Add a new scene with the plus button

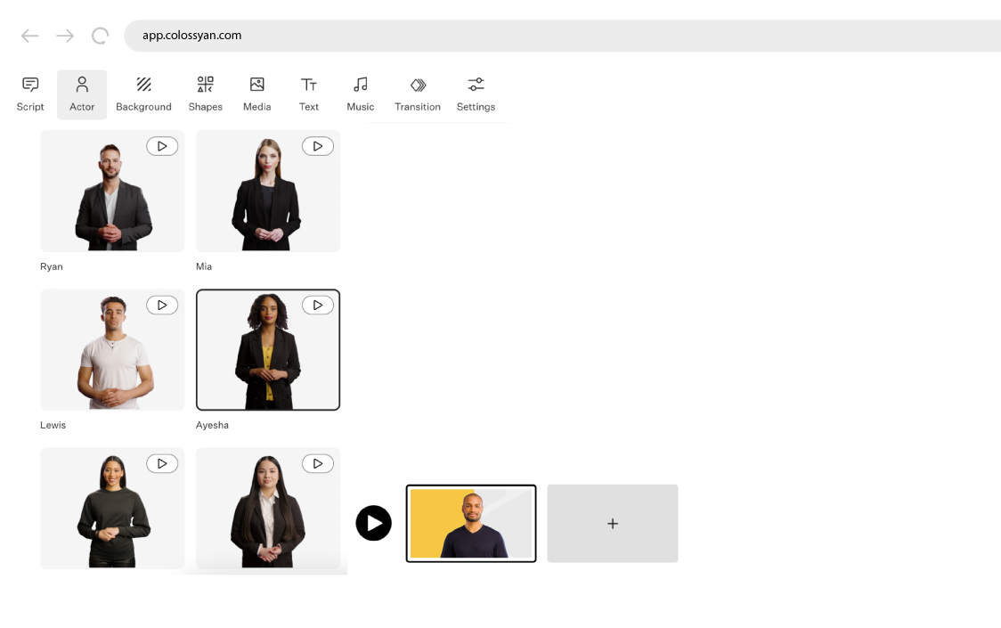point(612,523)
